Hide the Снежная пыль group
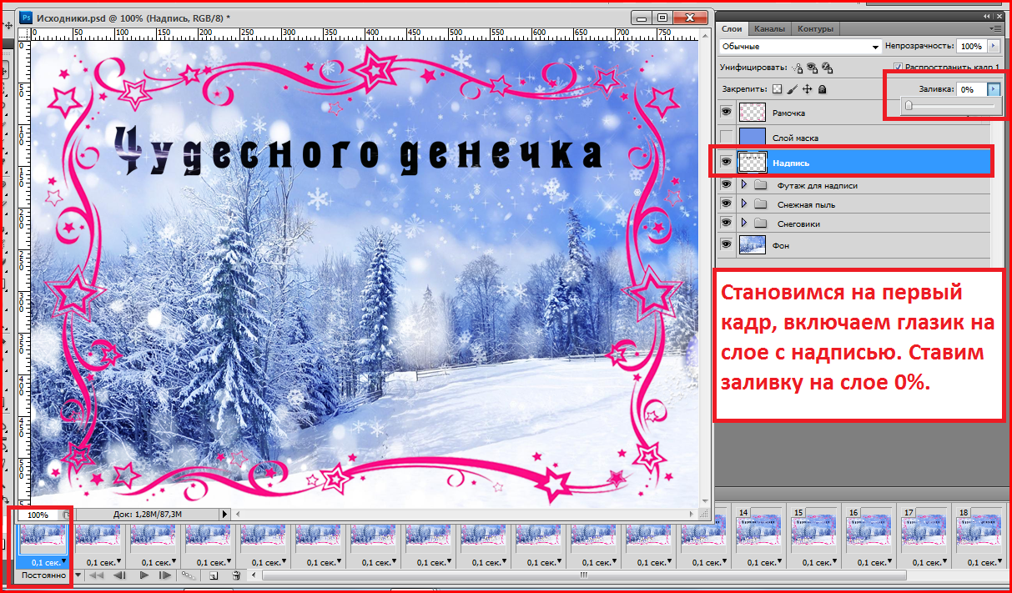 (x=726, y=204)
